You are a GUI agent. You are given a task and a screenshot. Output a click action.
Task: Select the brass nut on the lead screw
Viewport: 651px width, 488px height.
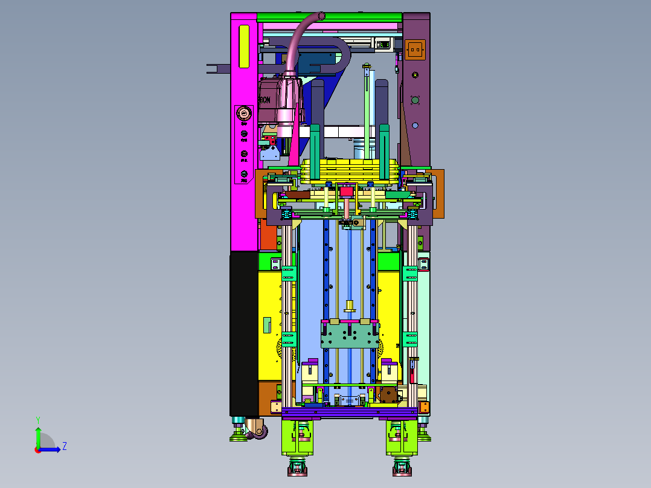tap(350, 306)
